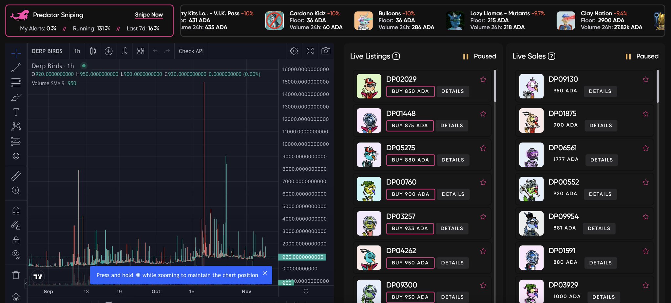Hide all drawings with eye icon
Image resolution: width=671 pixels, height=303 pixels.
tap(16, 255)
